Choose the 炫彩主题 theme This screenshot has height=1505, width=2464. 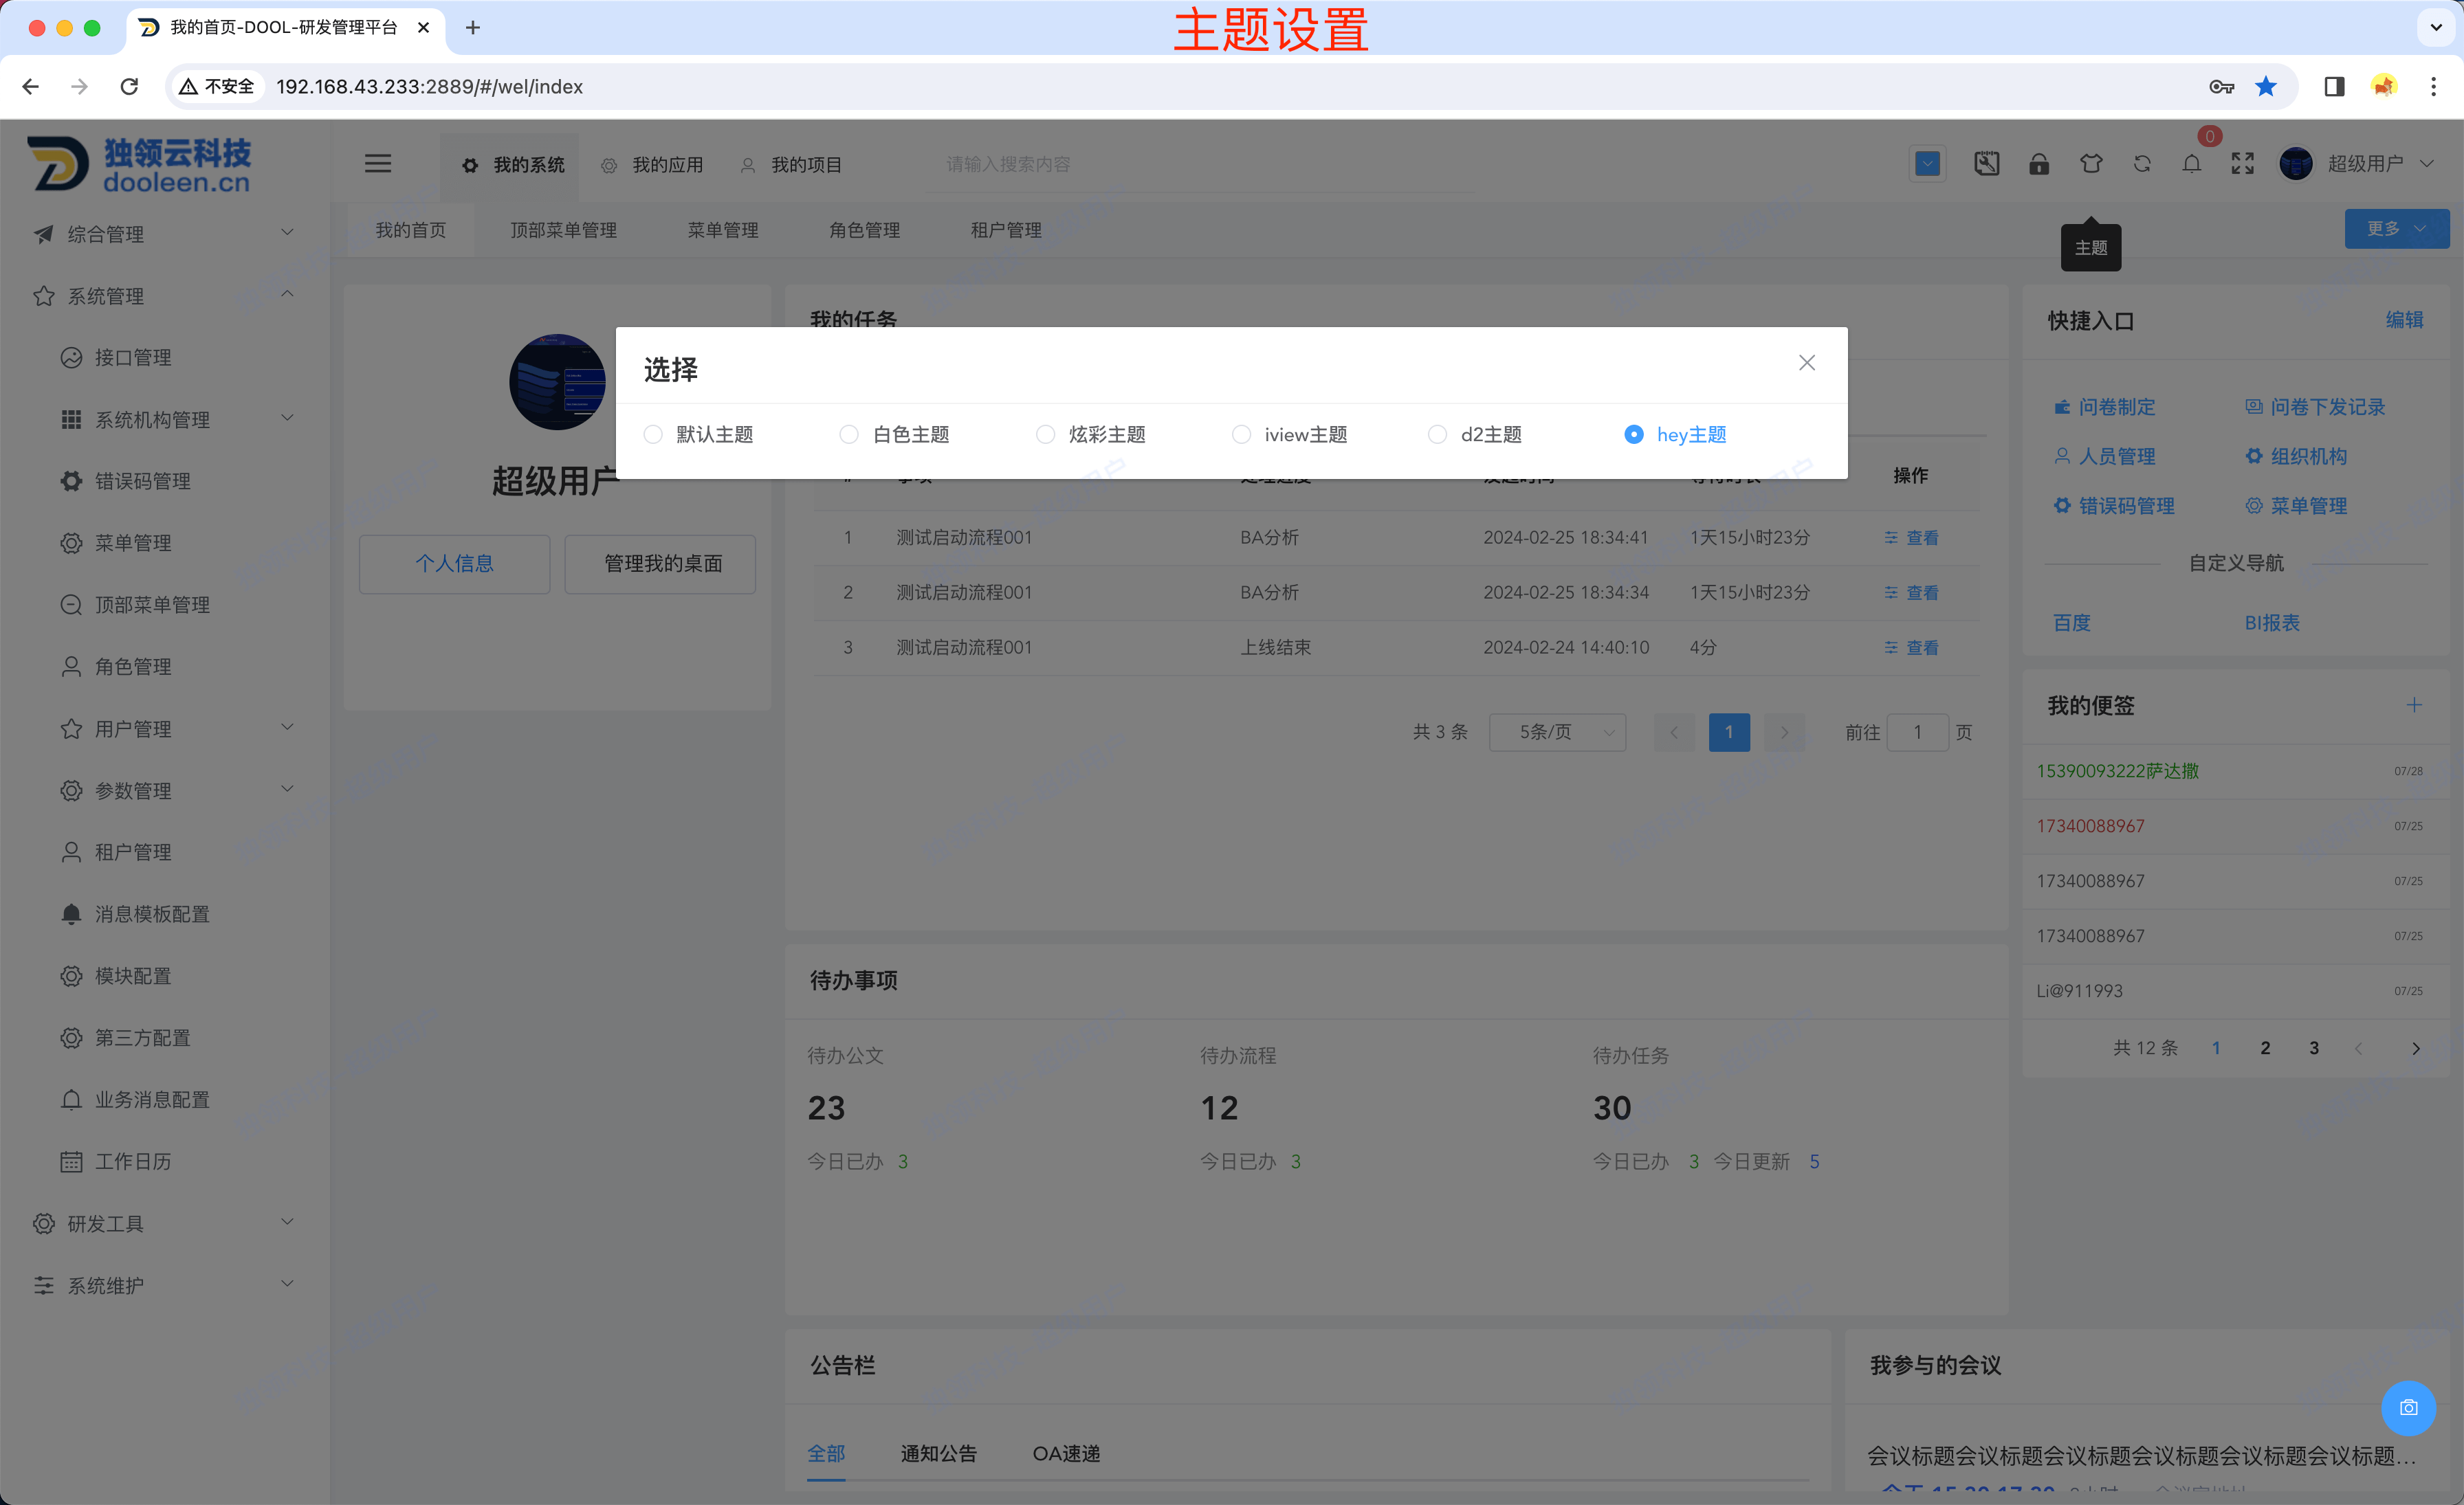[x=1090, y=435]
